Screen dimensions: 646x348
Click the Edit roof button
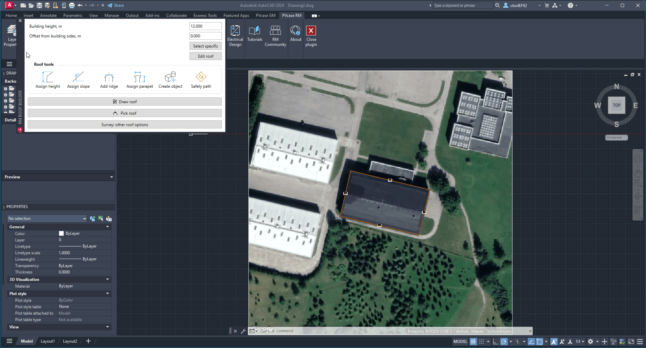(x=206, y=56)
